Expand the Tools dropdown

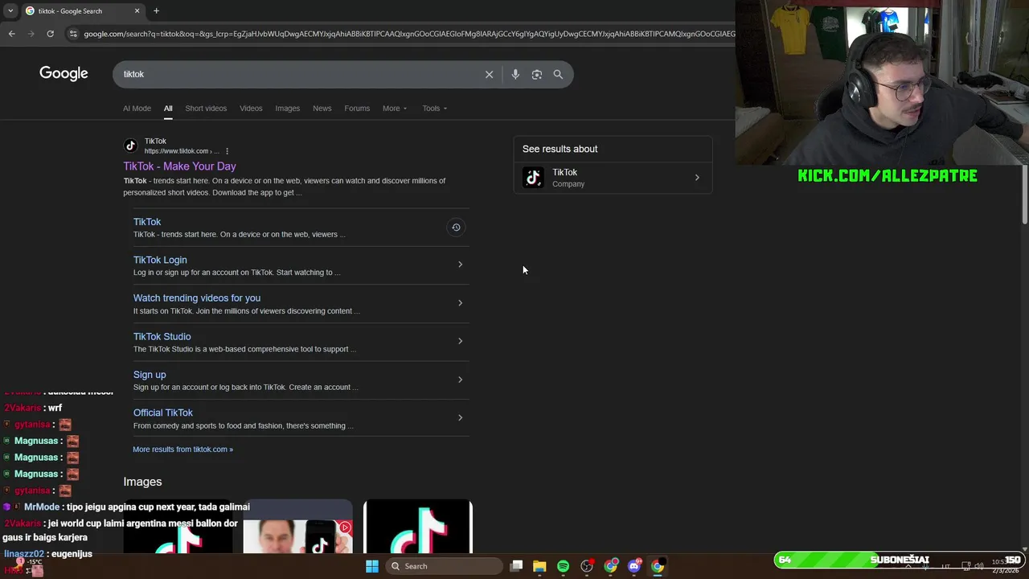click(435, 109)
